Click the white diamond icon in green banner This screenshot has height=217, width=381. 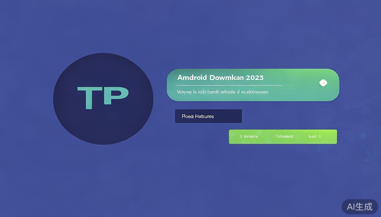(323, 83)
